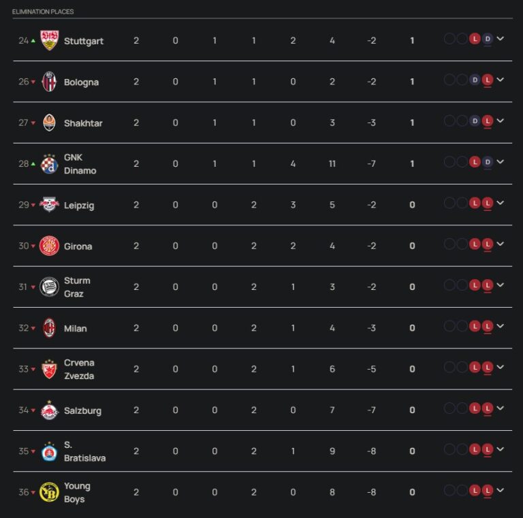Click GNK Dinamo's draw form badge
Image resolution: width=523 pixels, height=518 pixels.
click(x=487, y=162)
